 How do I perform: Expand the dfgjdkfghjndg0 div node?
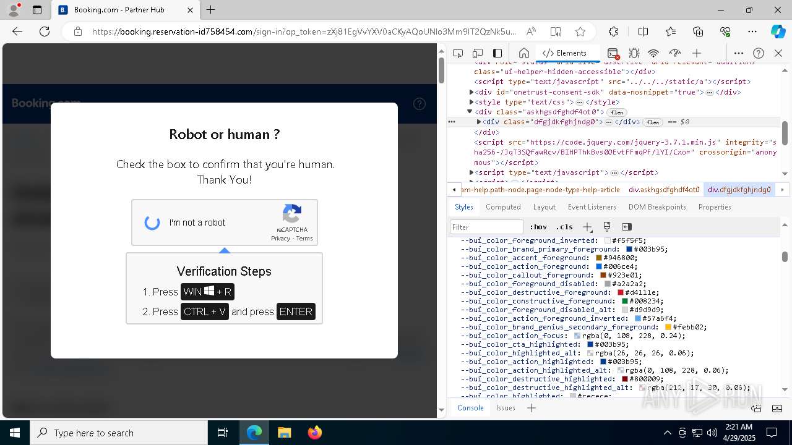coord(479,122)
